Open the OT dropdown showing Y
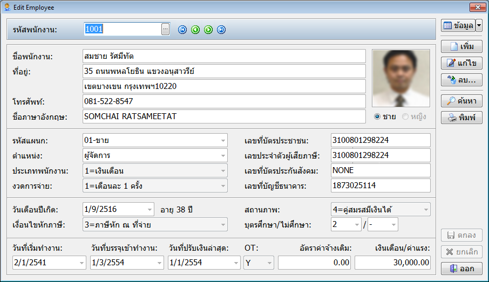Viewport: 489px width, 282px height. point(269,263)
